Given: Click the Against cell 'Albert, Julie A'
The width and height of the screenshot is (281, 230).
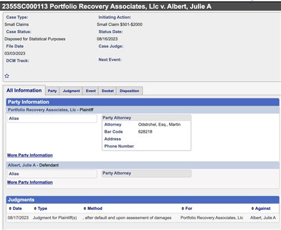Looking at the screenshot, I should point(263,218).
